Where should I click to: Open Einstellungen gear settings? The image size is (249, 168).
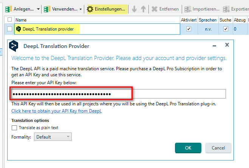click(107, 9)
